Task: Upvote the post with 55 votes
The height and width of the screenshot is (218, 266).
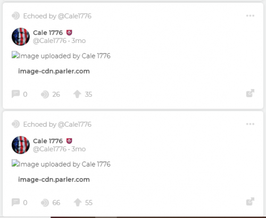Action: click(x=78, y=203)
